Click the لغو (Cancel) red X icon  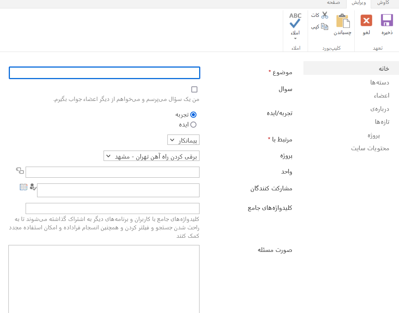tap(367, 20)
